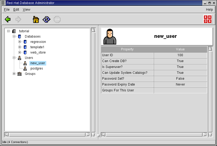Viewport: 217px width, 146px height.
Task: Click the postgres user icon
Action: (x=25, y=68)
